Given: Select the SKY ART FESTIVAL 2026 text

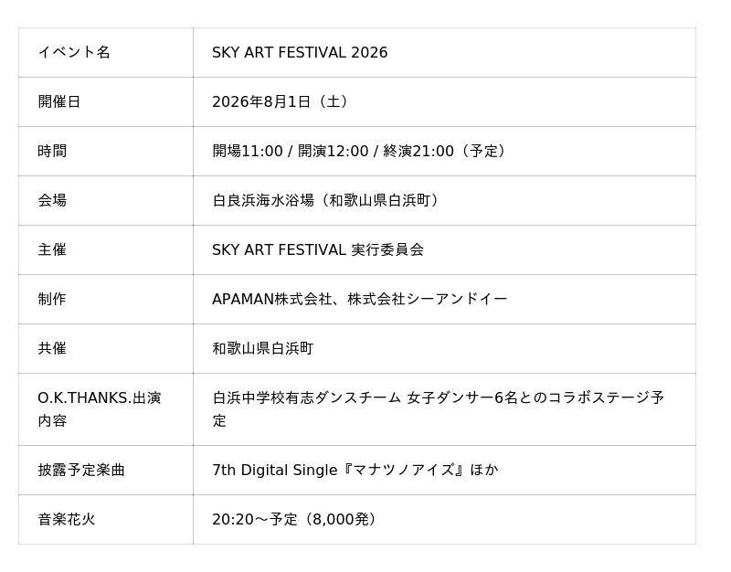Looking at the screenshot, I should (x=300, y=52).
